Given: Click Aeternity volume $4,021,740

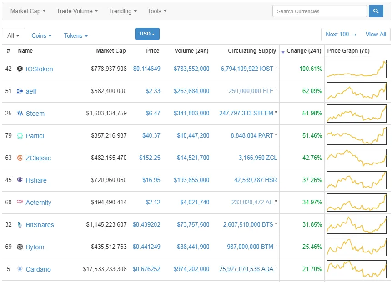Looking at the screenshot, I should click(x=195, y=202).
